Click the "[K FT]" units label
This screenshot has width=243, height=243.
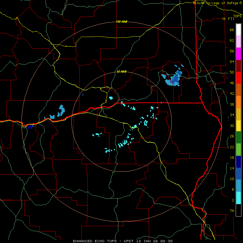point(228,19)
